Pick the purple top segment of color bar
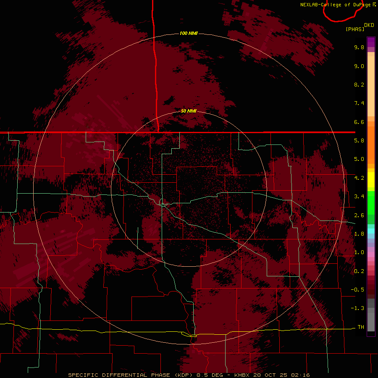The height and width of the screenshot is (378, 378). pos(371,42)
